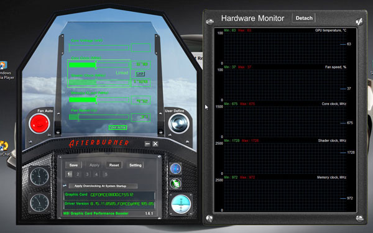The height and width of the screenshot is (233, 373).
Task: Click the chat desktop shortcut icon at left
Action: coord(4,148)
